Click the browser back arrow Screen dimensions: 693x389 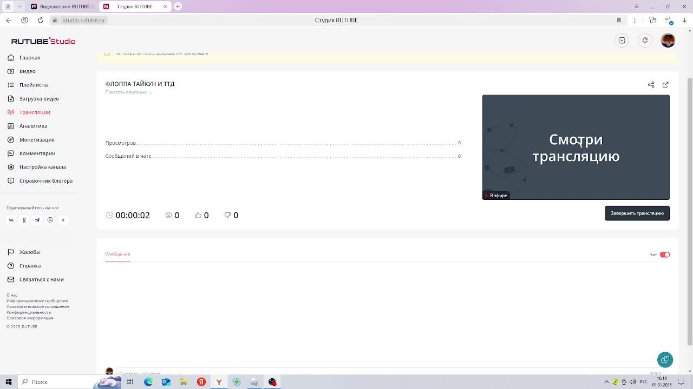pyautogui.click(x=8, y=20)
